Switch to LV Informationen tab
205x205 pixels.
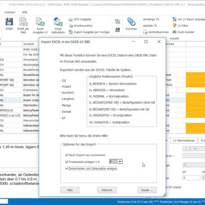click(x=184, y=141)
